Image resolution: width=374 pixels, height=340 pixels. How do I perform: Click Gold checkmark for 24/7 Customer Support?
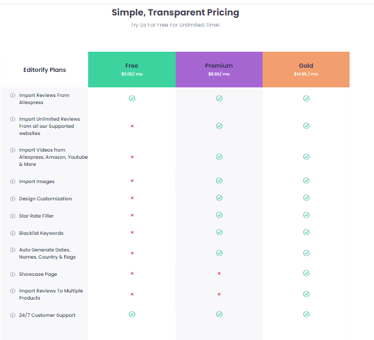306,314
